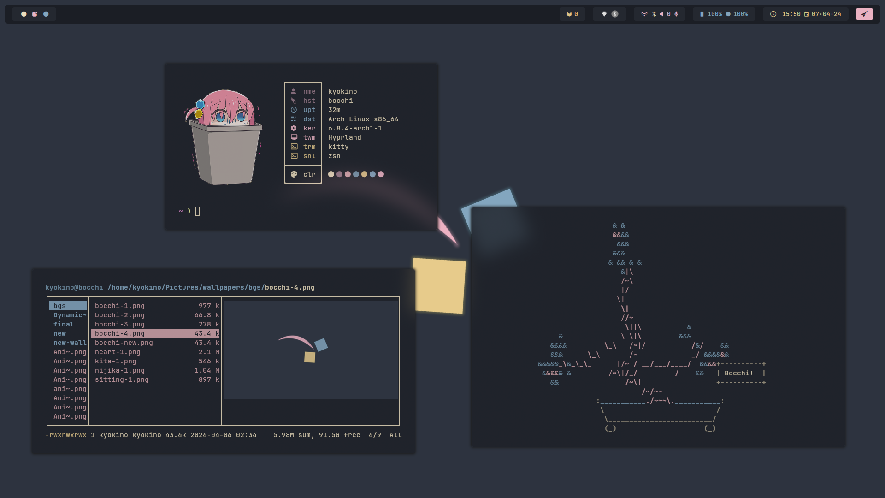885x498 pixels.
Task: Open the new-wall directory entry
Action: pos(70,343)
